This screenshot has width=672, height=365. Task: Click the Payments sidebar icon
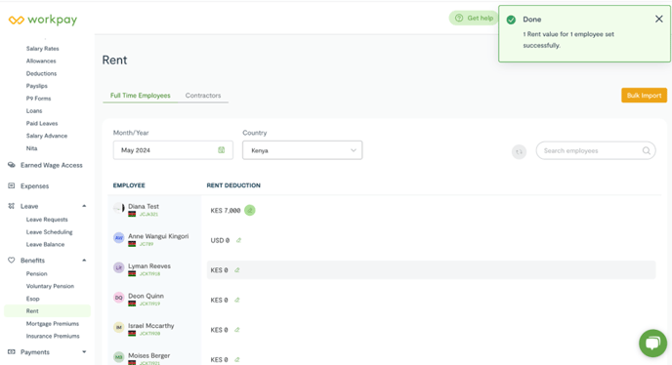[12, 351]
